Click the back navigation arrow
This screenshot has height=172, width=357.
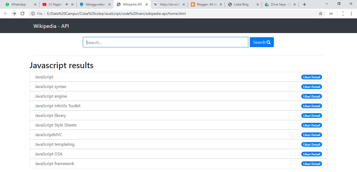click(x=6, y=14)
